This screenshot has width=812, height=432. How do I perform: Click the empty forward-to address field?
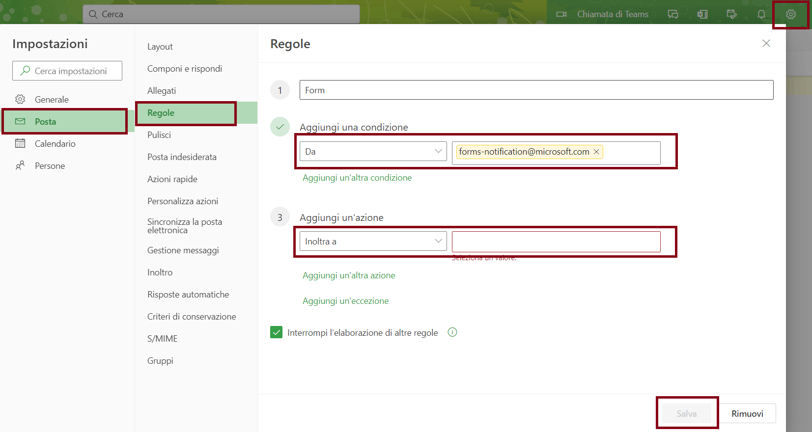pyautogui.click(x=556, y=242)
